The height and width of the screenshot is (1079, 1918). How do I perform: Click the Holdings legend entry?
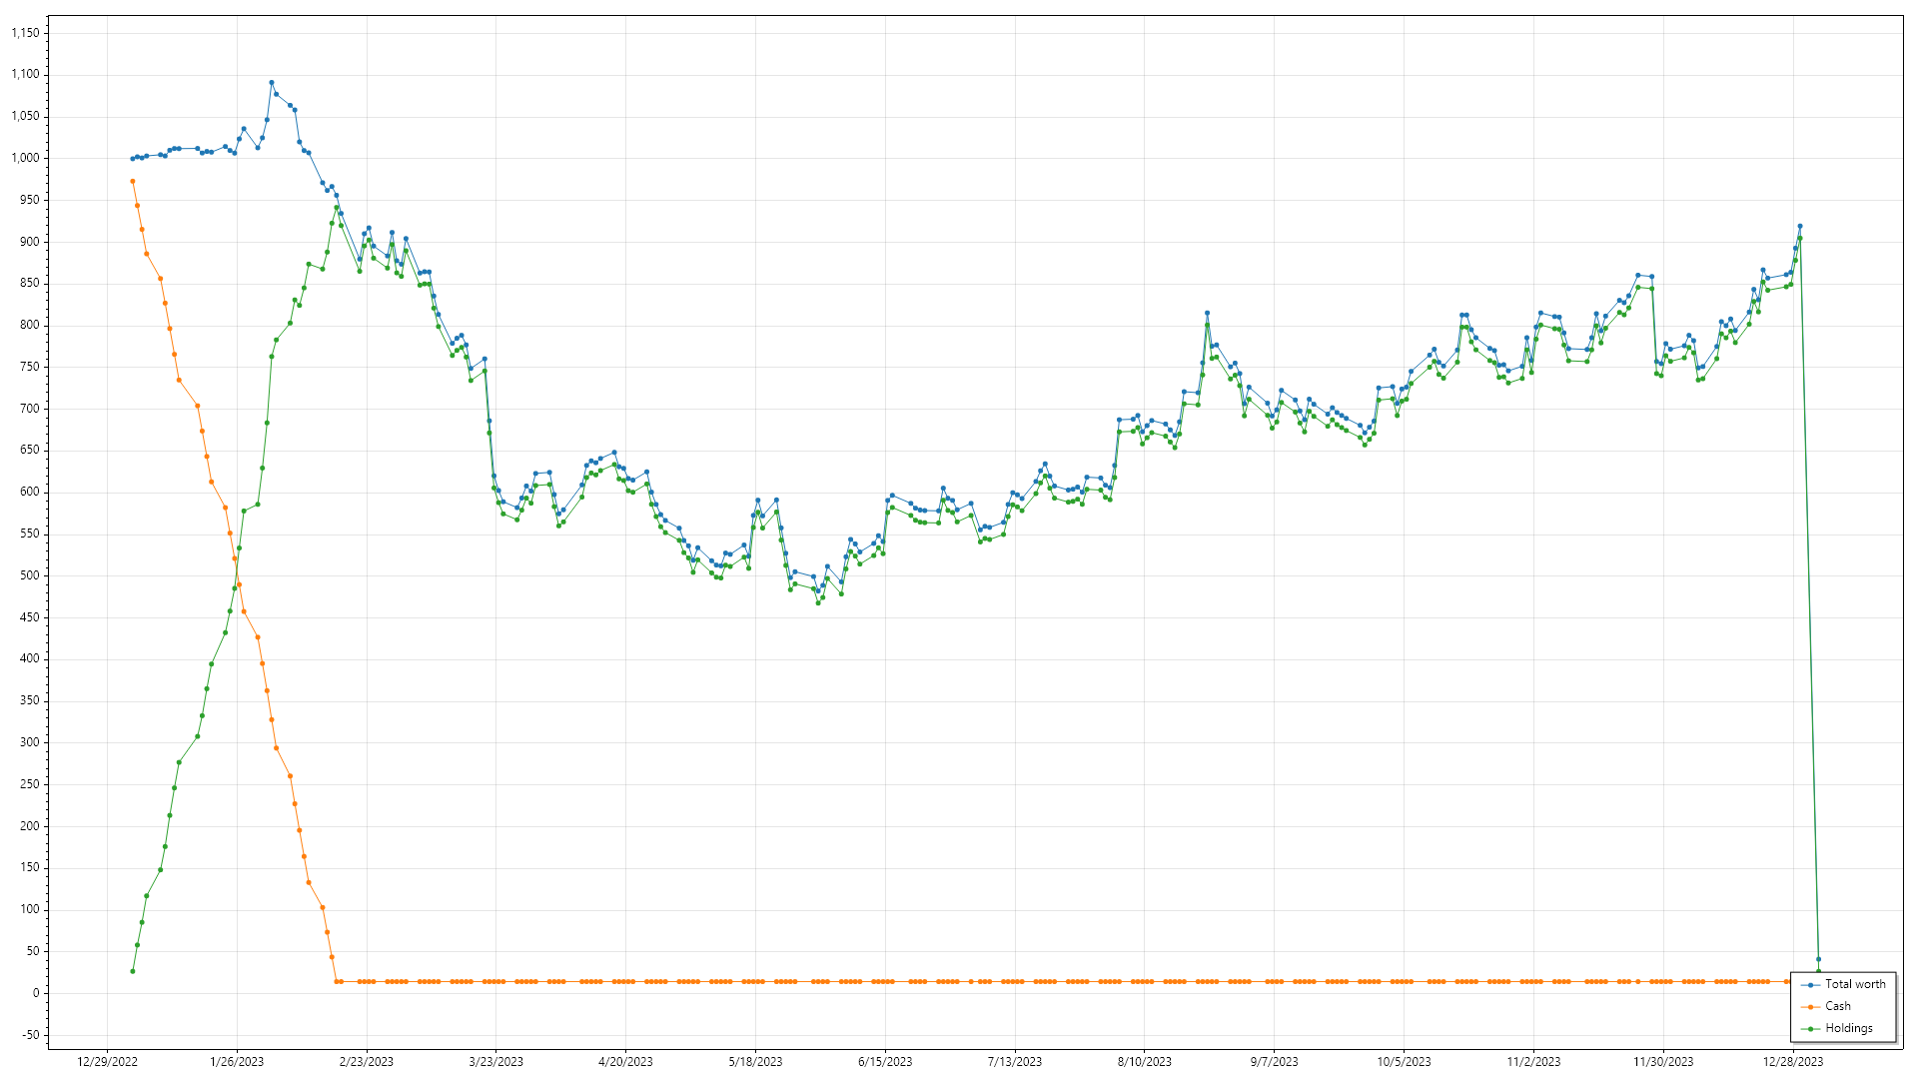[x=1837, y=1028]
